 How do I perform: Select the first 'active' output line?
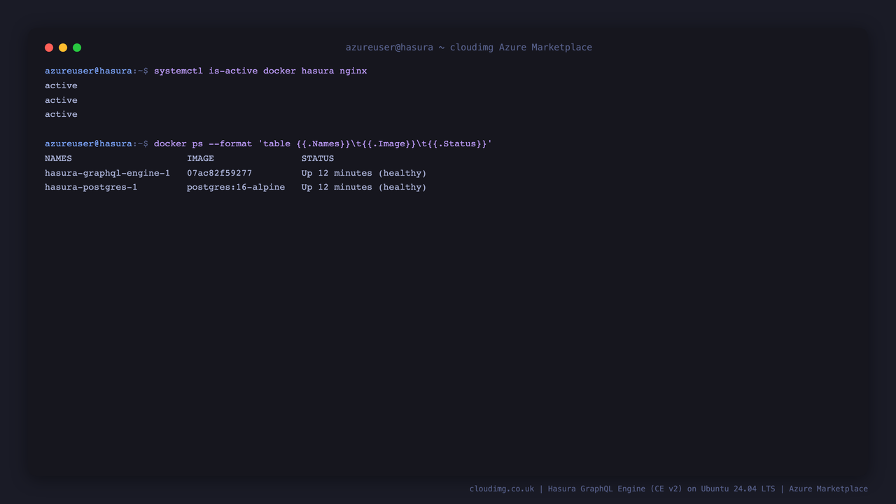[x=61, y=85]
